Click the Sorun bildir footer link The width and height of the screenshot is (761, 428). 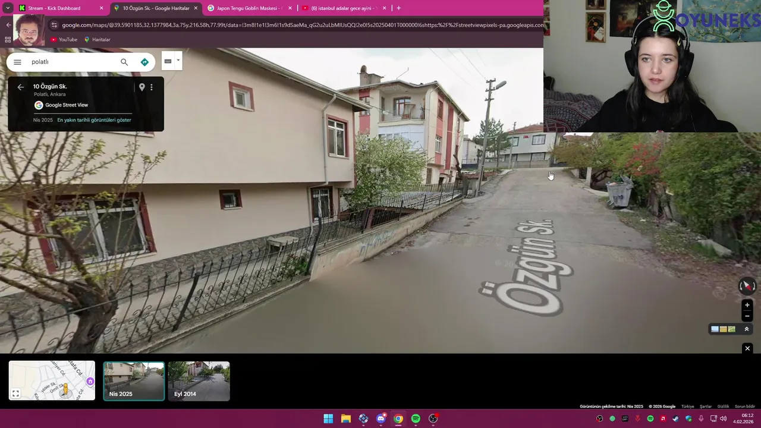(x=745, y=407)
